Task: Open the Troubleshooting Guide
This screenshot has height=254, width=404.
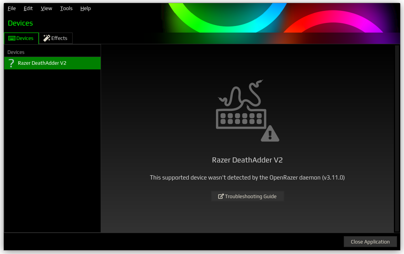Action: pyautogui.click(x=247, y=196)
